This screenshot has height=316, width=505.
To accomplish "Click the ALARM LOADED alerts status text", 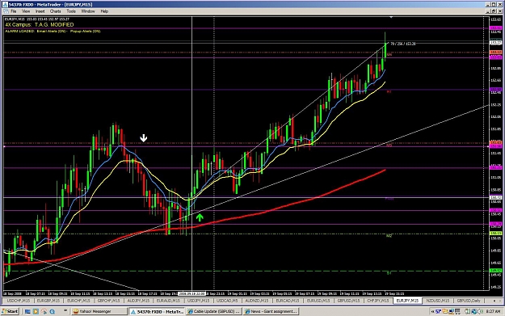I will click(53, 32).
